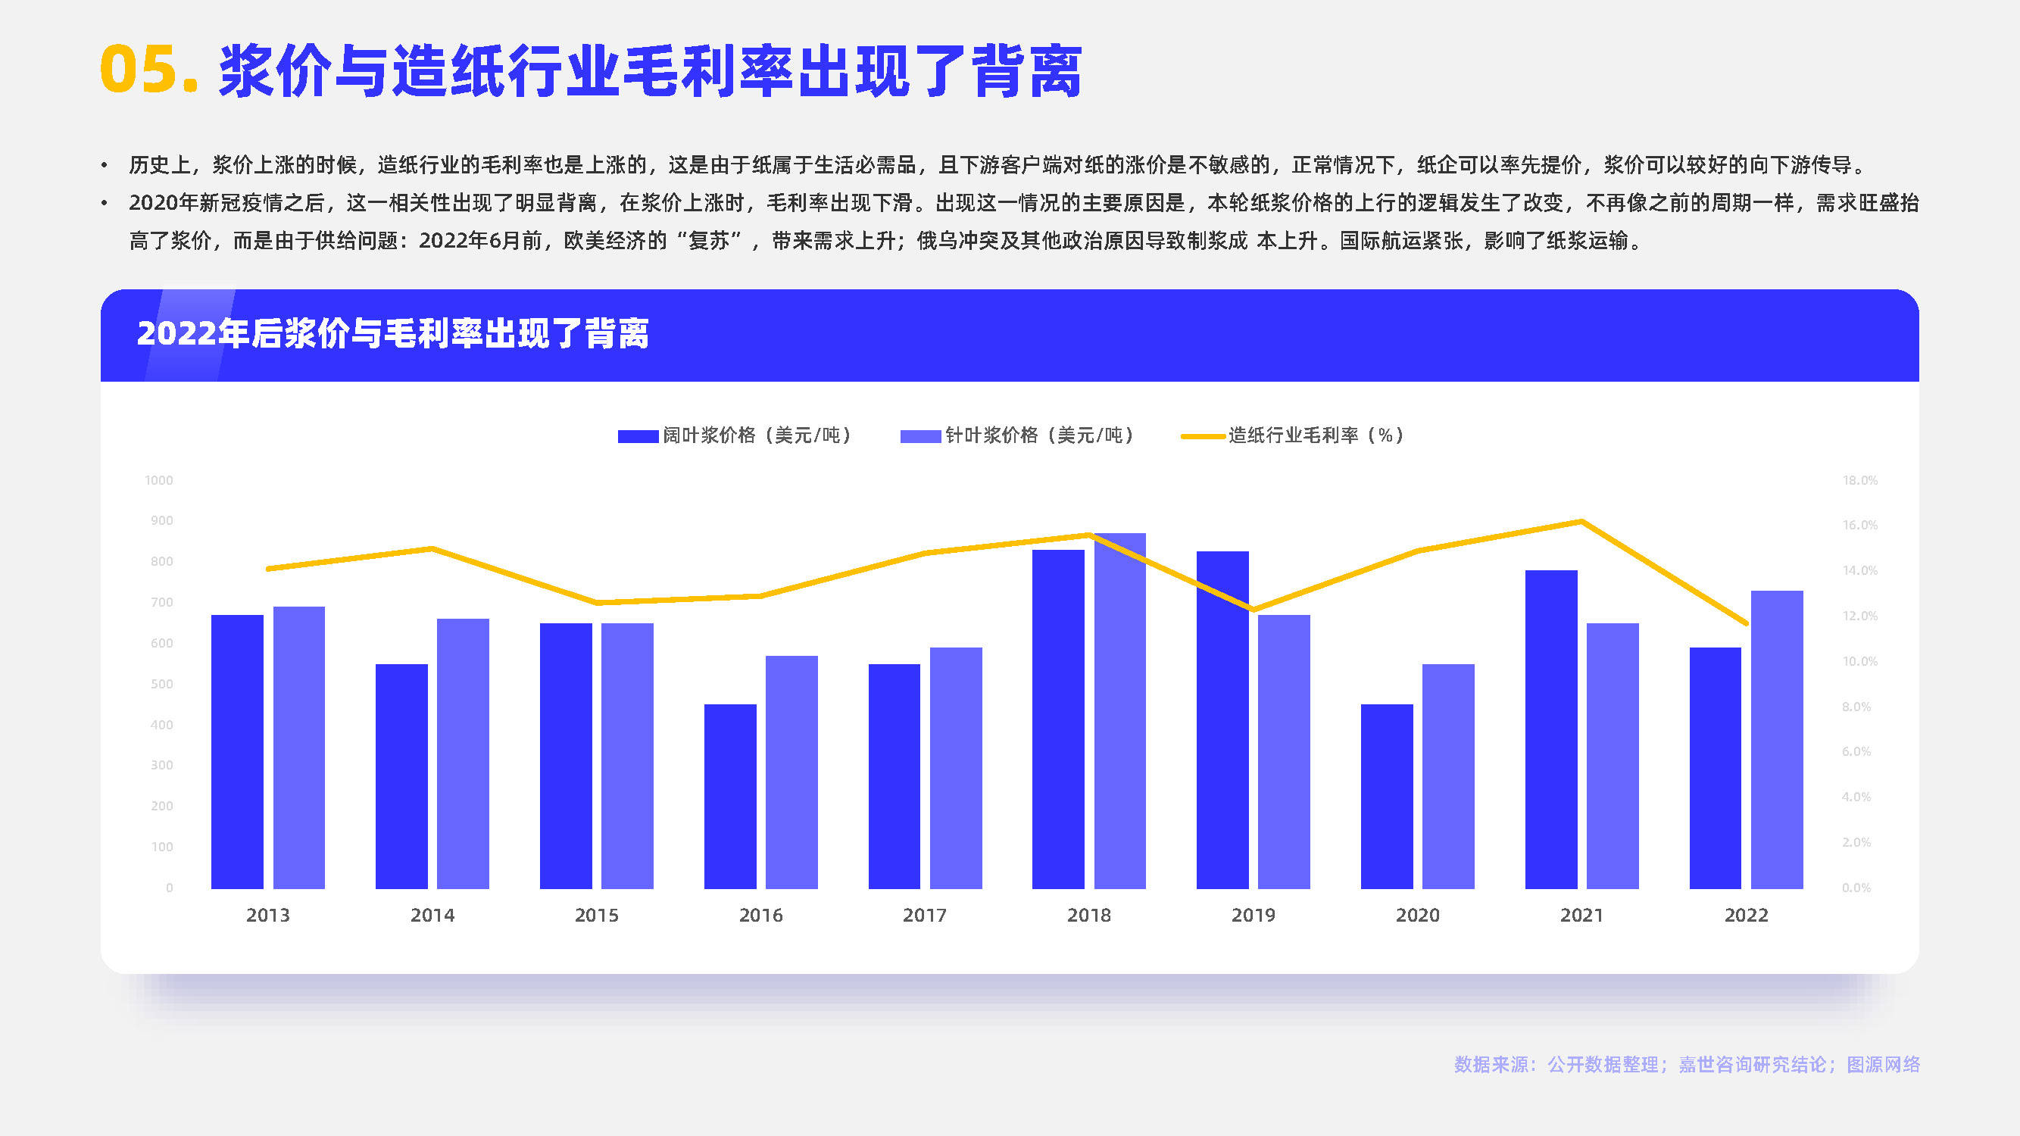
Task: Select the 2018 dark blue 阔叶浆 bar
Action: (x=1058, y=719)
